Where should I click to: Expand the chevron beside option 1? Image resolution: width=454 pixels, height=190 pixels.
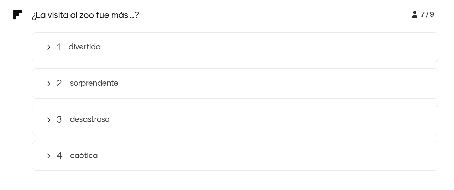point(49,47)
